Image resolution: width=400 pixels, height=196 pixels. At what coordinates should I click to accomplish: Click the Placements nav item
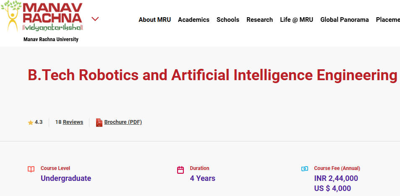(x=388, y=20)
